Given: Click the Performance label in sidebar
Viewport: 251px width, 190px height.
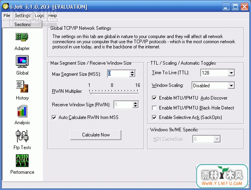Looking at the screenshot, I should [22, 172].
